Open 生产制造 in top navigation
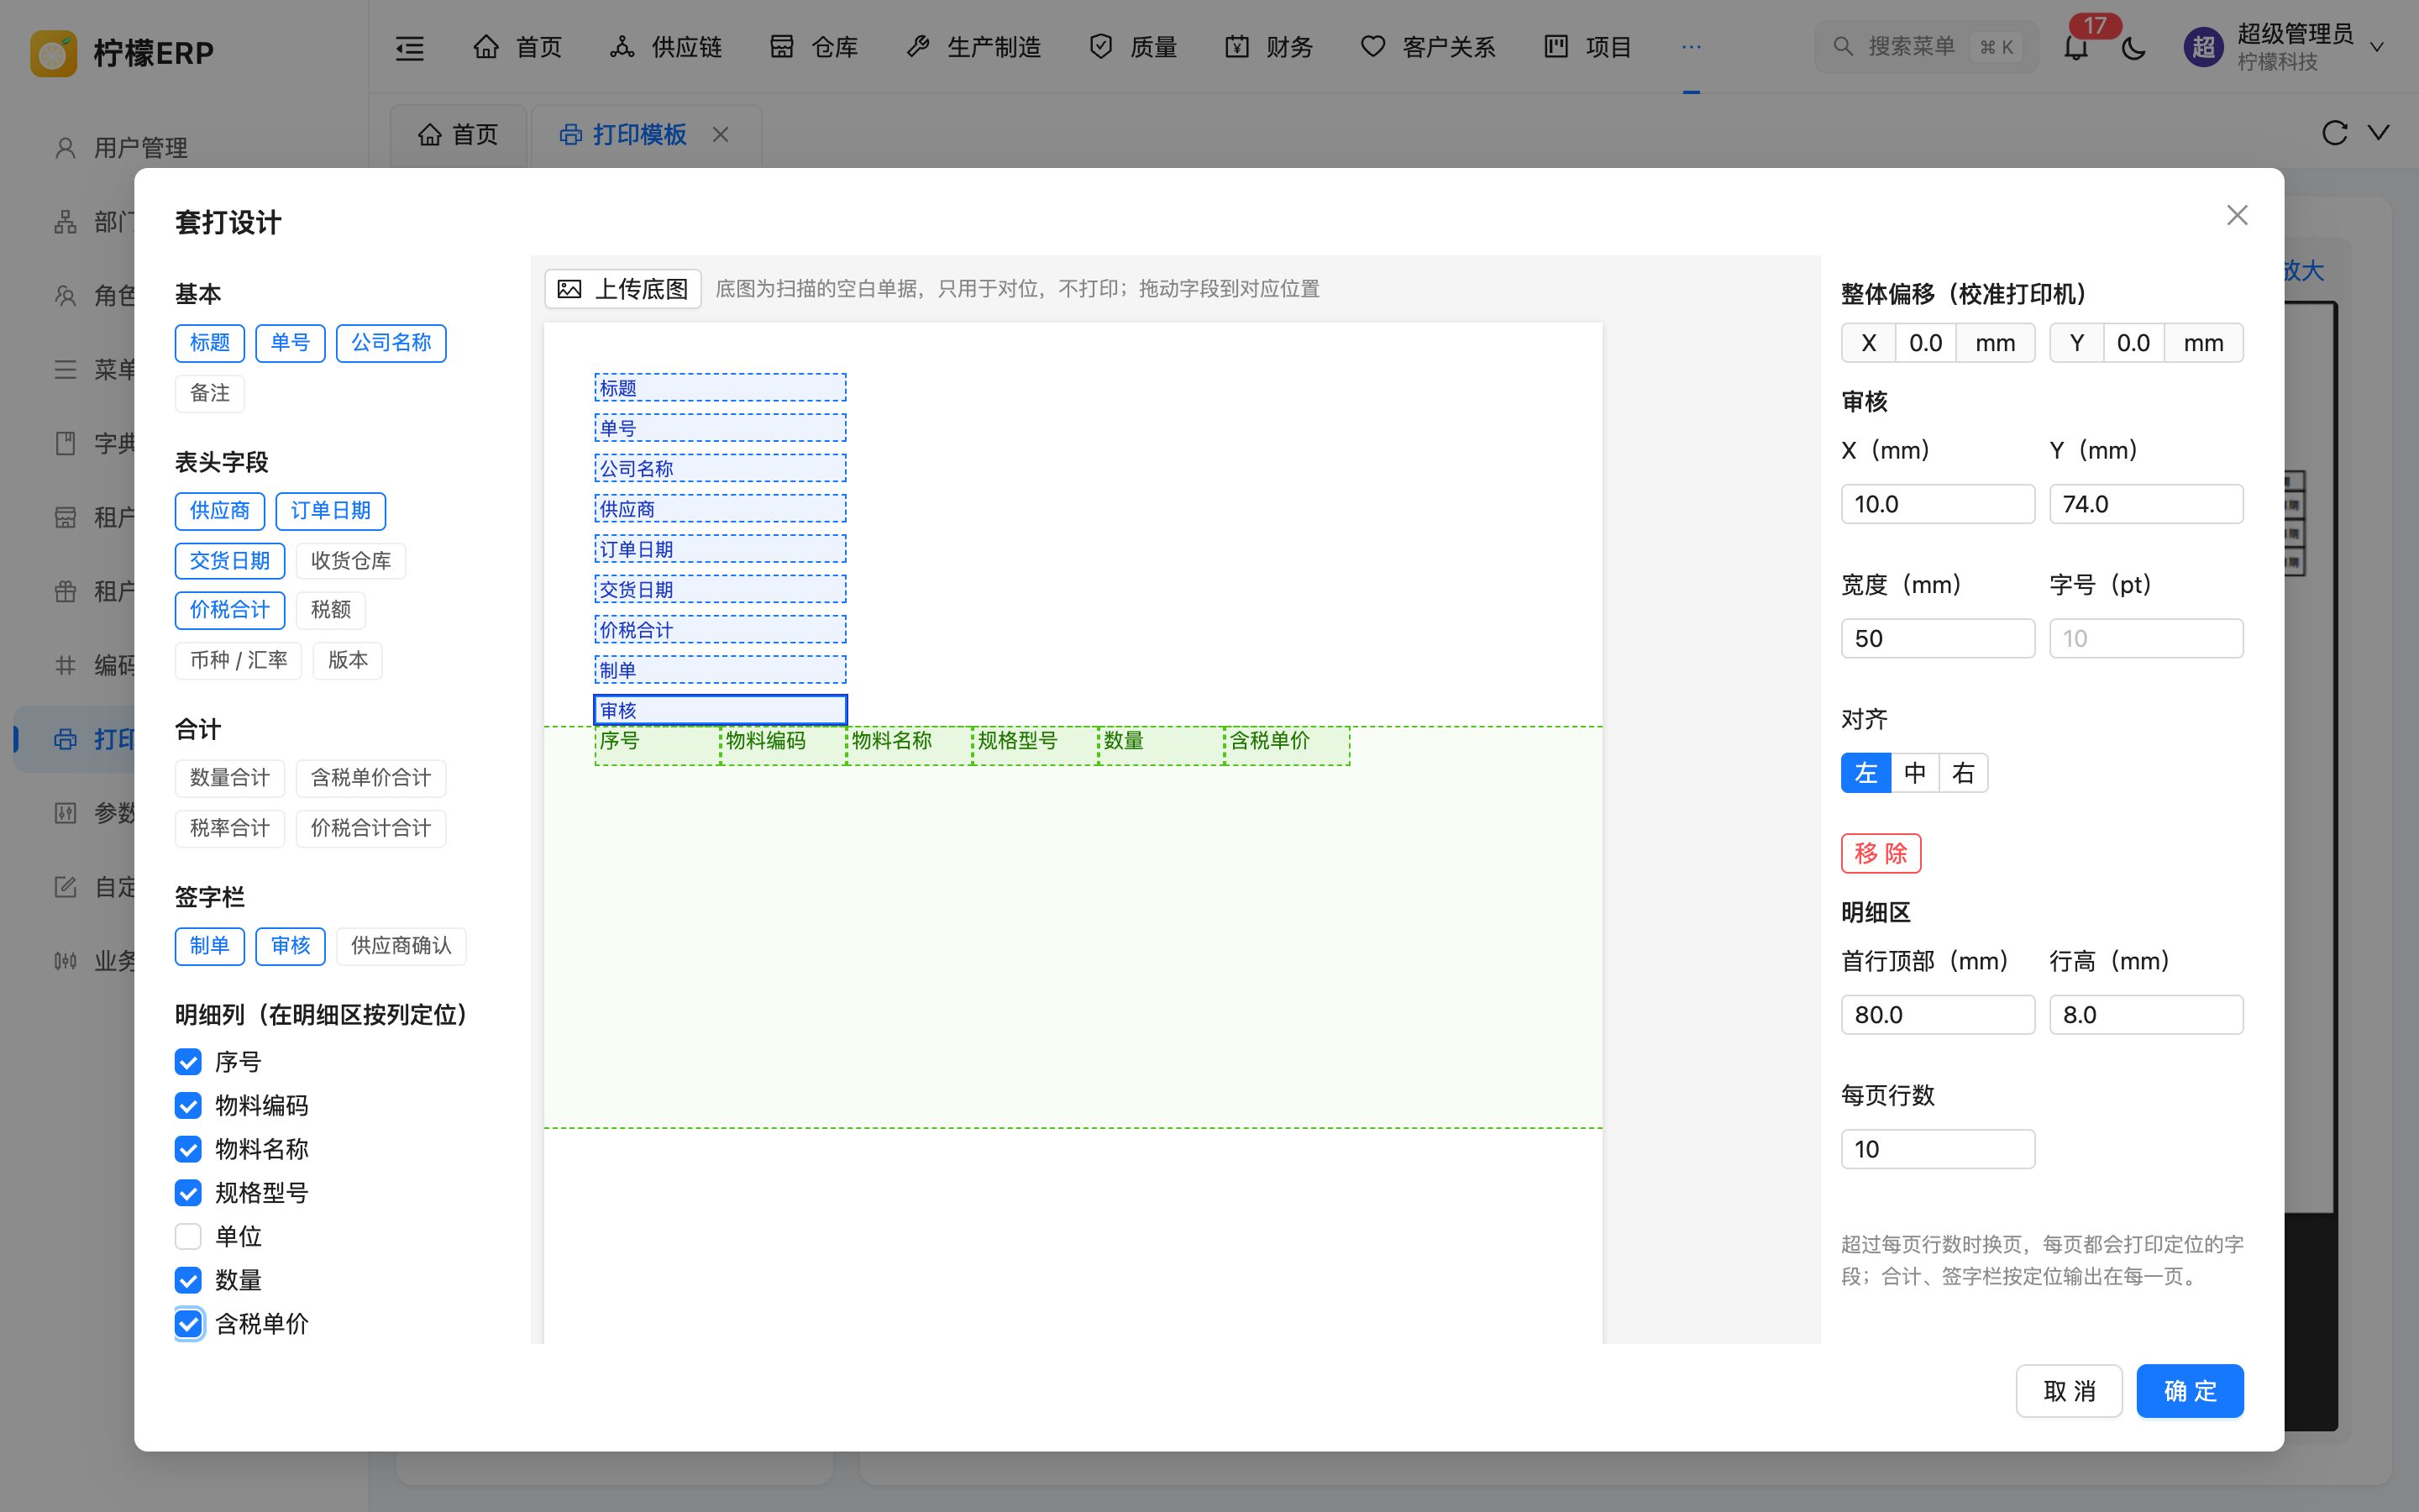Screen dimensions: 2419x1512 [973, 47]
